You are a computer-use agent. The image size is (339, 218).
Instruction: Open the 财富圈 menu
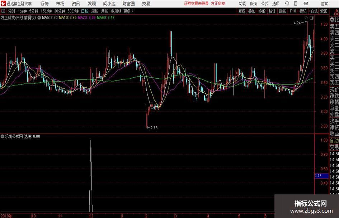128,4
